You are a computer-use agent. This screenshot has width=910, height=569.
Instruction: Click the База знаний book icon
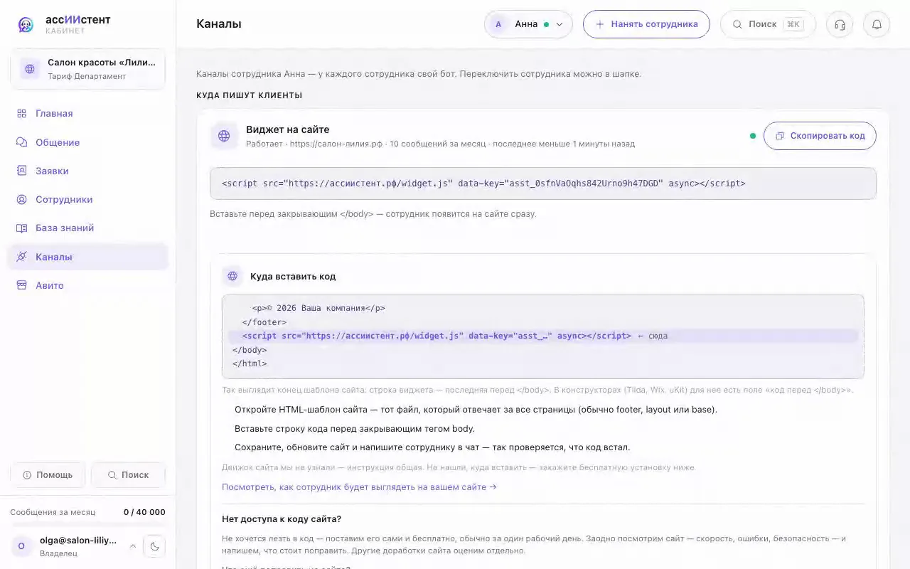[21, 228]
